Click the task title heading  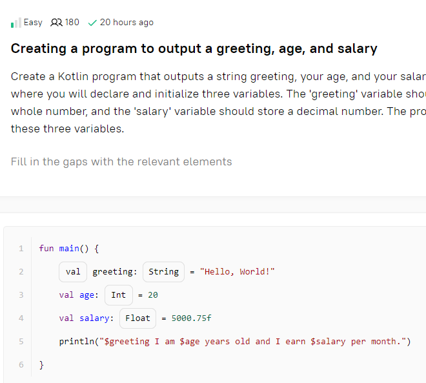pyautogui.click(x=194, y=49)
